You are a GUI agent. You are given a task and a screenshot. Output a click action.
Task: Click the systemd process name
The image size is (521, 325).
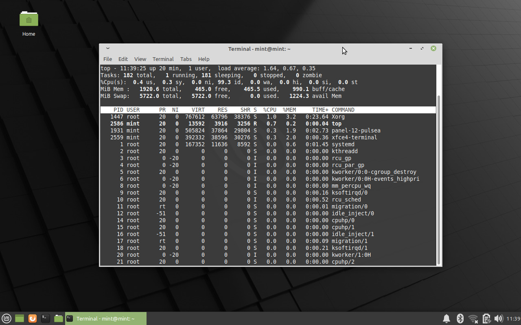[x=343, y=144]
